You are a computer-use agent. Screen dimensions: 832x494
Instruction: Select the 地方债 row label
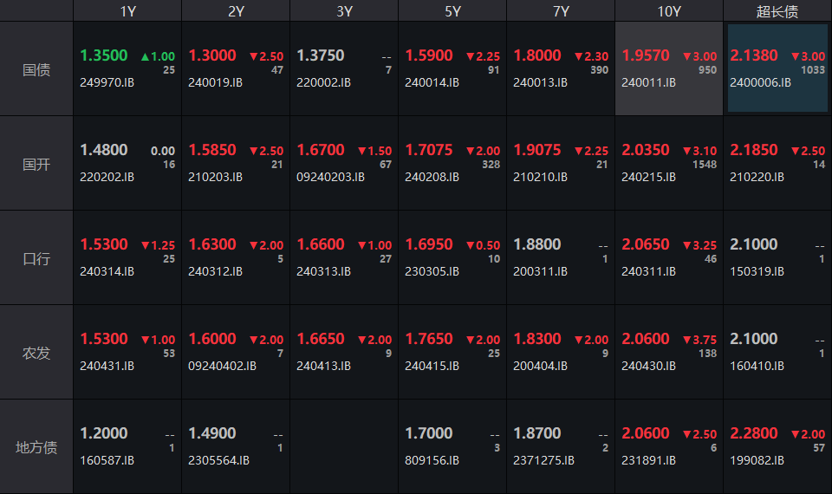(36, 447)
